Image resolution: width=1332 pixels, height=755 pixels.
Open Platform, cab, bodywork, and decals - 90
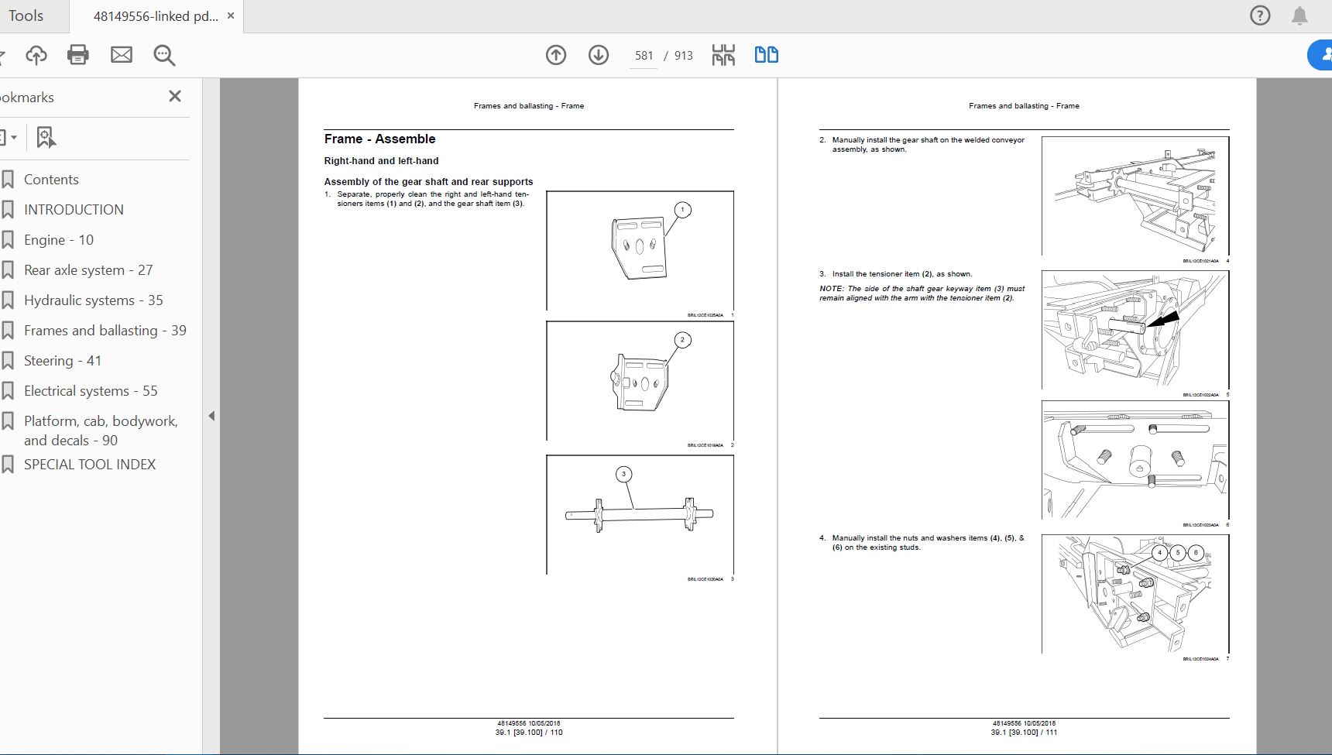pos(101,431)
